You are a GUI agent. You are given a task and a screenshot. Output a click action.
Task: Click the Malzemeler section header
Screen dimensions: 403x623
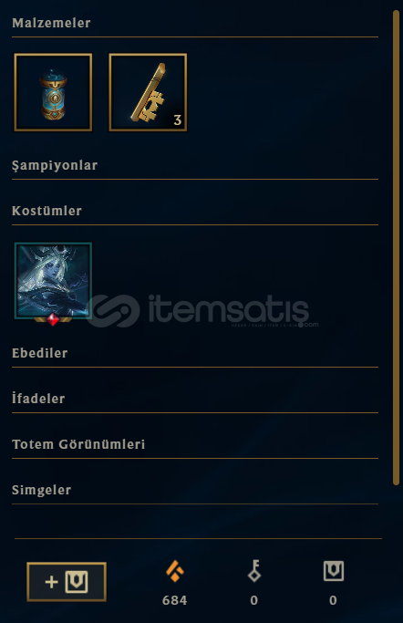(51, 23)
